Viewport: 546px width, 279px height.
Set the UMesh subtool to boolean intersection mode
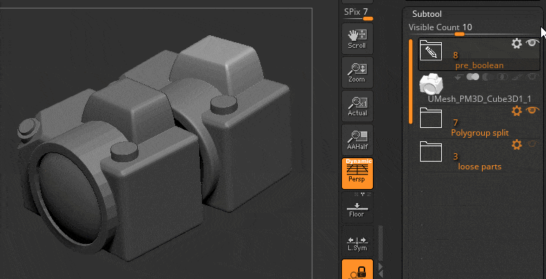point(502,77)
